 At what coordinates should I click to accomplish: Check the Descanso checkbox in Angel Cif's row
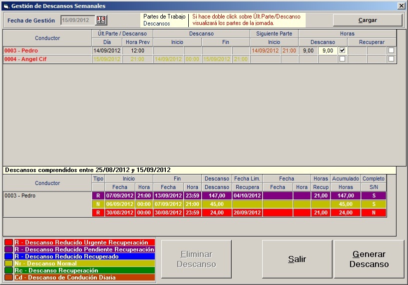point(342,59)
